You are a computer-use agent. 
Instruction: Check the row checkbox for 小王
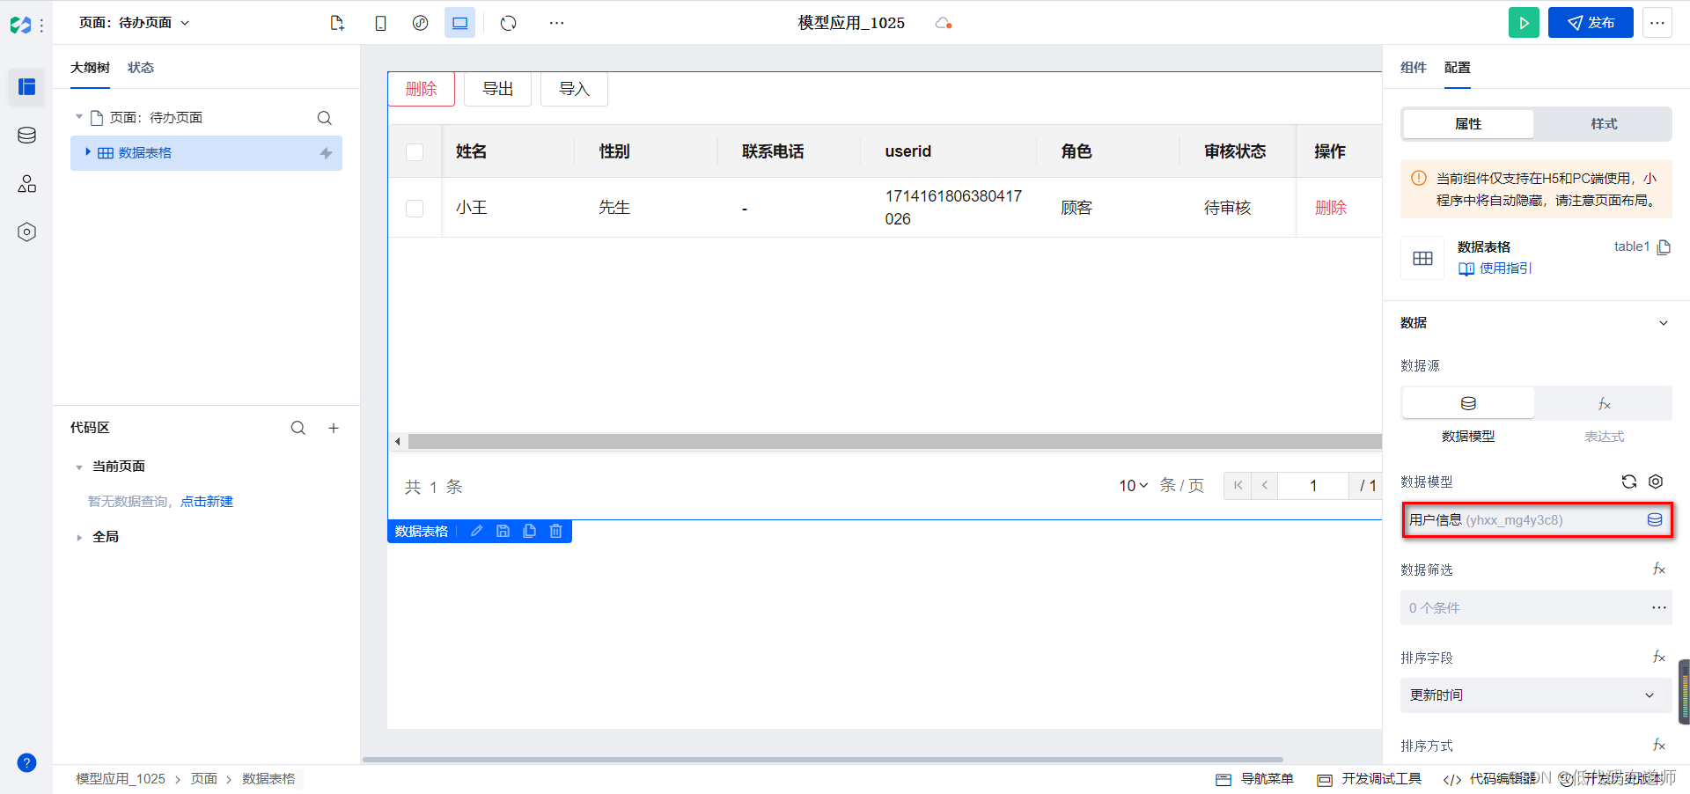(415, 209)
